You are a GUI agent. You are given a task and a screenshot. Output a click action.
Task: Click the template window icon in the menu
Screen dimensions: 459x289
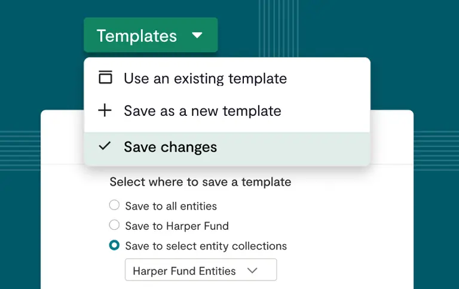(105, 78)
